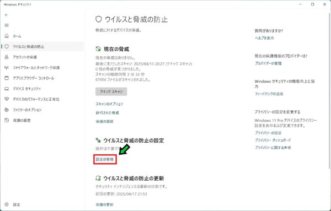Click the フィードバックの送信 link
The height and width of the screenshot is (211, 331).
pos(269,94)
